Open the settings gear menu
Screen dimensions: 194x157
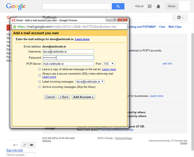(180, 17)
